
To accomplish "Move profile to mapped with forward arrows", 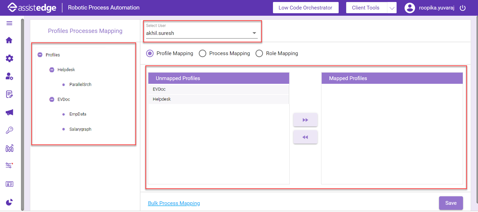I will coord(305,120).
